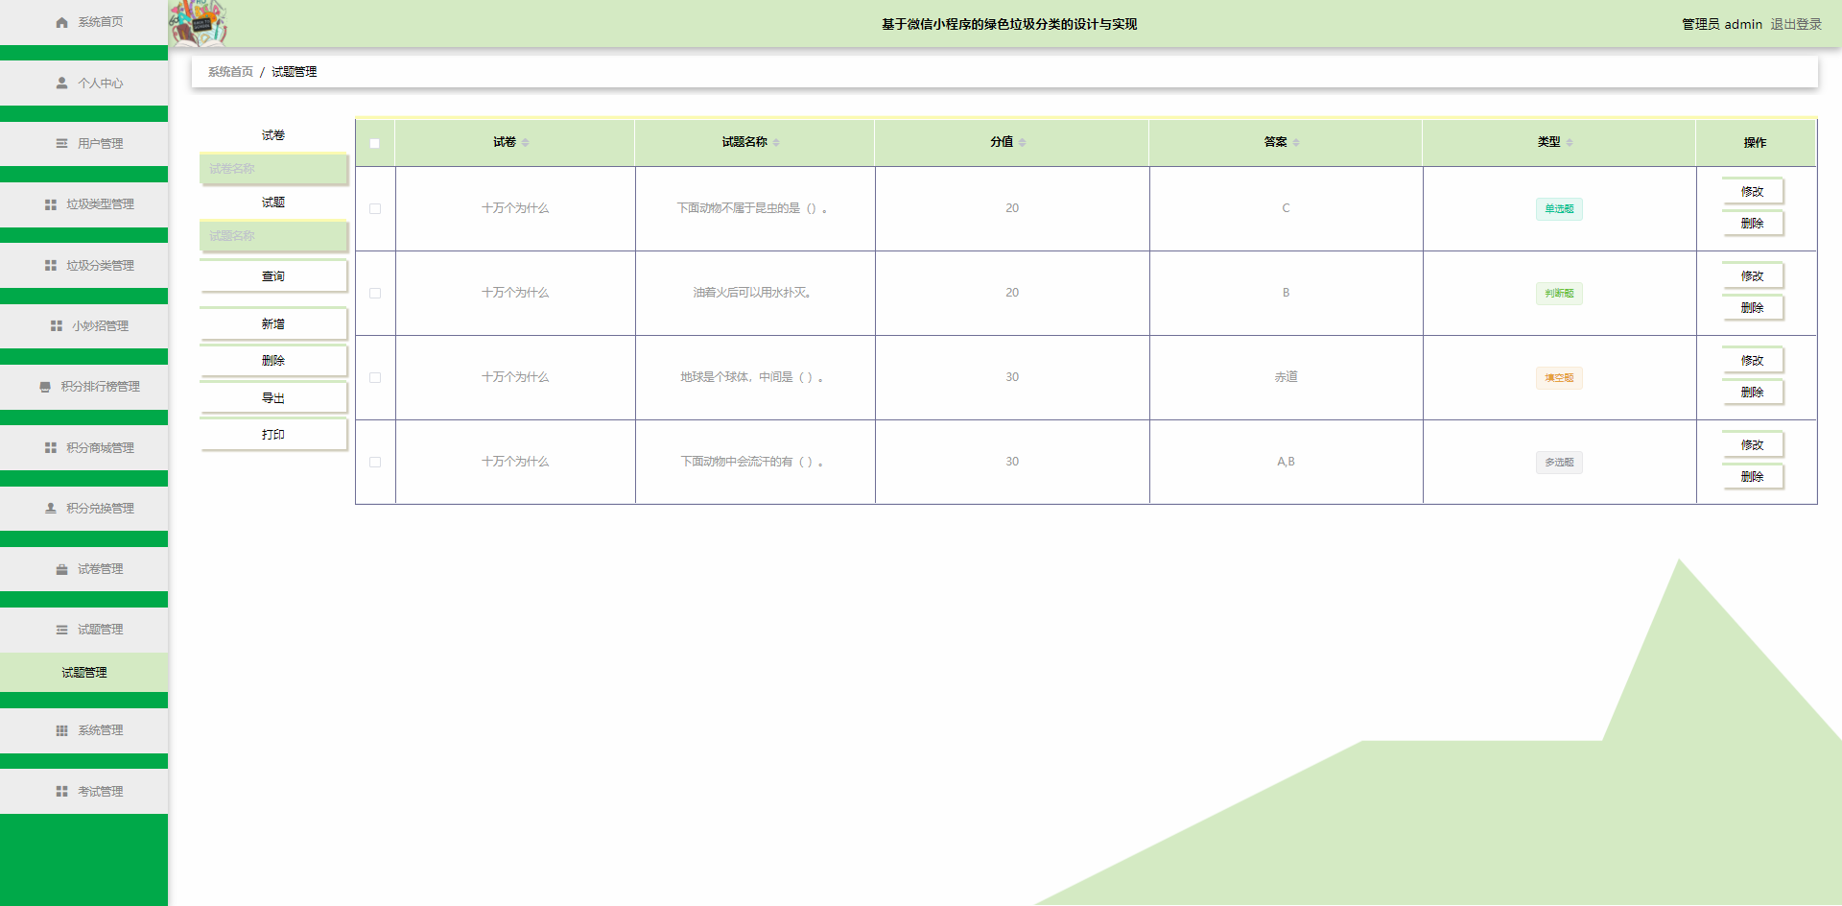Click the icon beside 积分排行榜管理
Image resolution: width=1842 pixels, height=906 pixels.
pyautogui.click(x=45, y=387)
